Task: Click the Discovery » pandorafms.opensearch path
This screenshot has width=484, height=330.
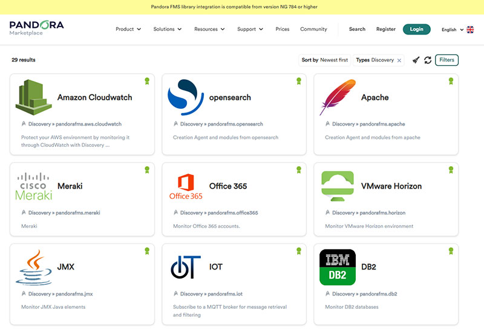Action: coord(221,124)
